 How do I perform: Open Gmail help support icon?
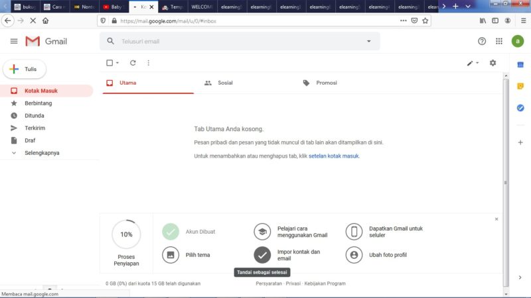tap(482, 41)
